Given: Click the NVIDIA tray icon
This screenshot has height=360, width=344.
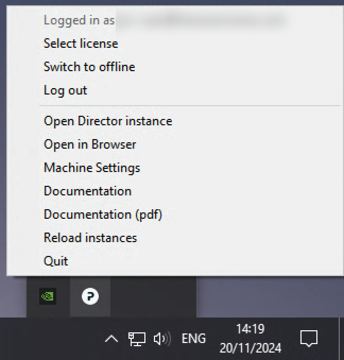Looking at the screenshot, I should tap(48, 297).
